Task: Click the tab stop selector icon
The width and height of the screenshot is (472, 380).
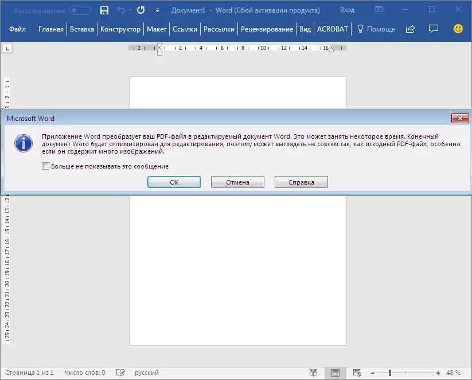Action: 7,48
